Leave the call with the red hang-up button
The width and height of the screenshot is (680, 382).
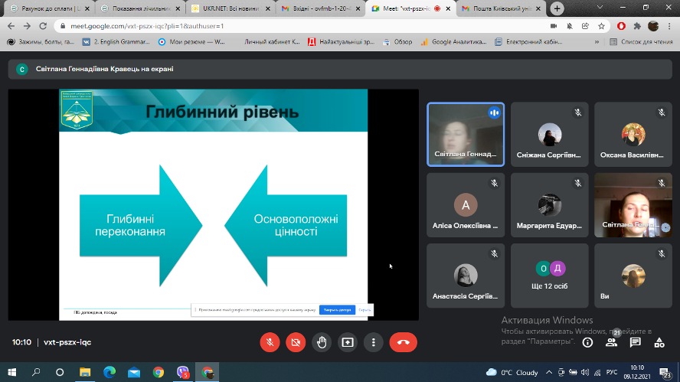pos(404,342)
